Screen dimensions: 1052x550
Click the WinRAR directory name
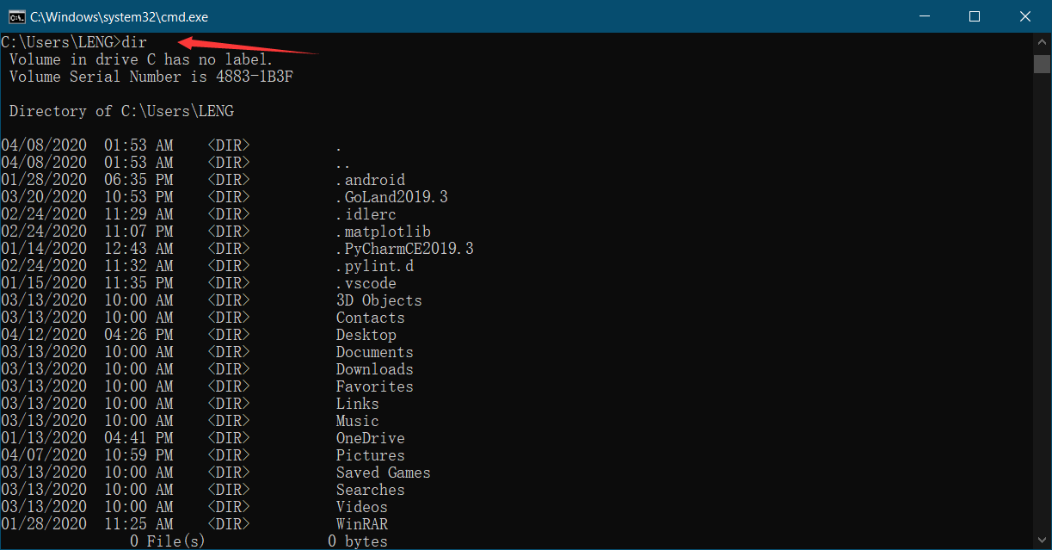tap(362, 524)
